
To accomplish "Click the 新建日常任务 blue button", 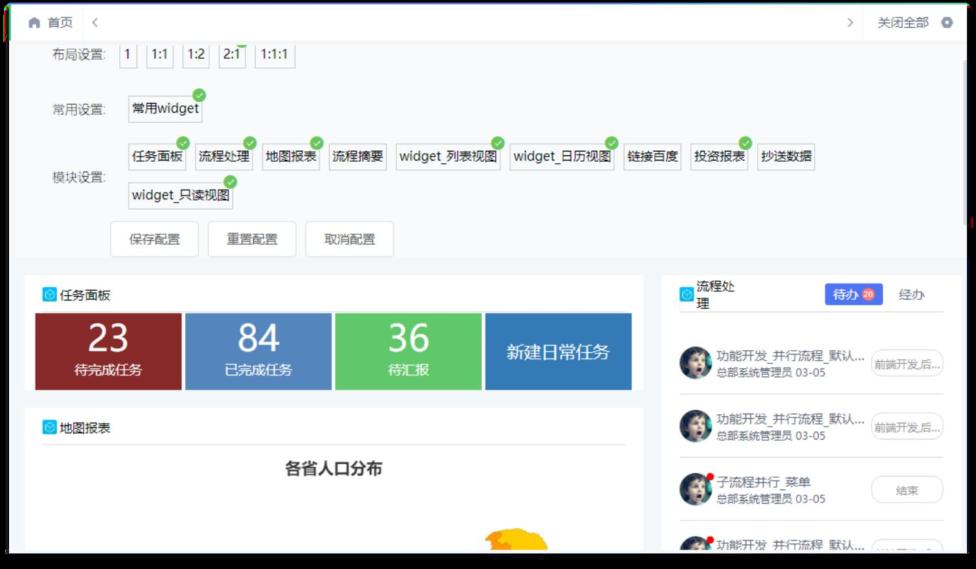I will 558,351.
